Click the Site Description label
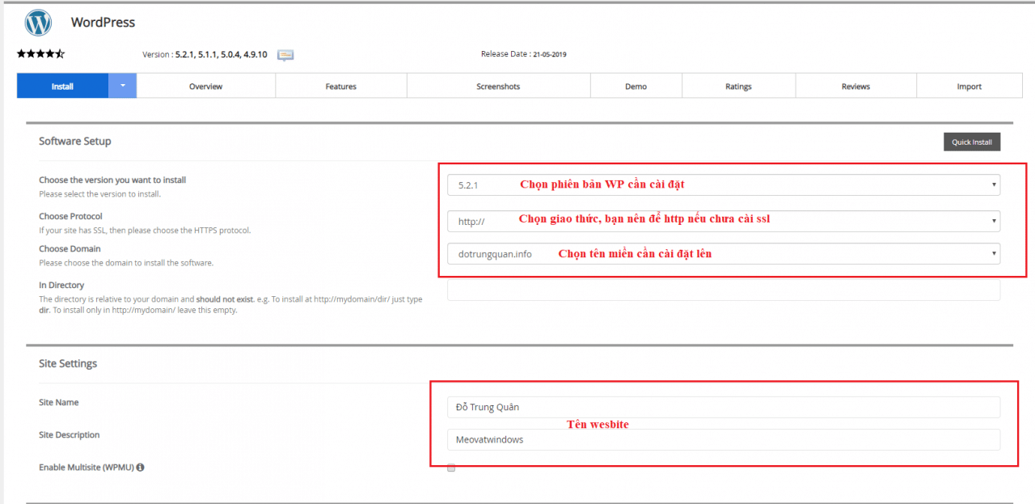This screenshot has height=504, width=1035. tap(70, 434)
